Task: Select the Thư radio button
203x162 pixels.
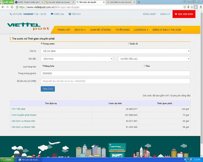Action: coord(144,66)
